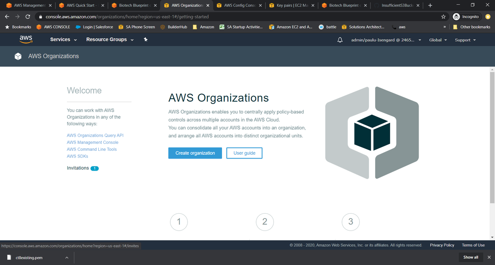
Task: Switch to Key pairs EC2 tab
Action: [x=291, y=5]
